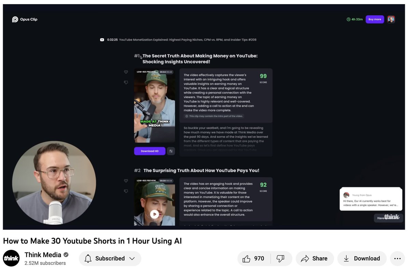Viewport: 410px width, 270px height.
Task: Click Download HD for clip #1
Action: (x=150, y=151)
